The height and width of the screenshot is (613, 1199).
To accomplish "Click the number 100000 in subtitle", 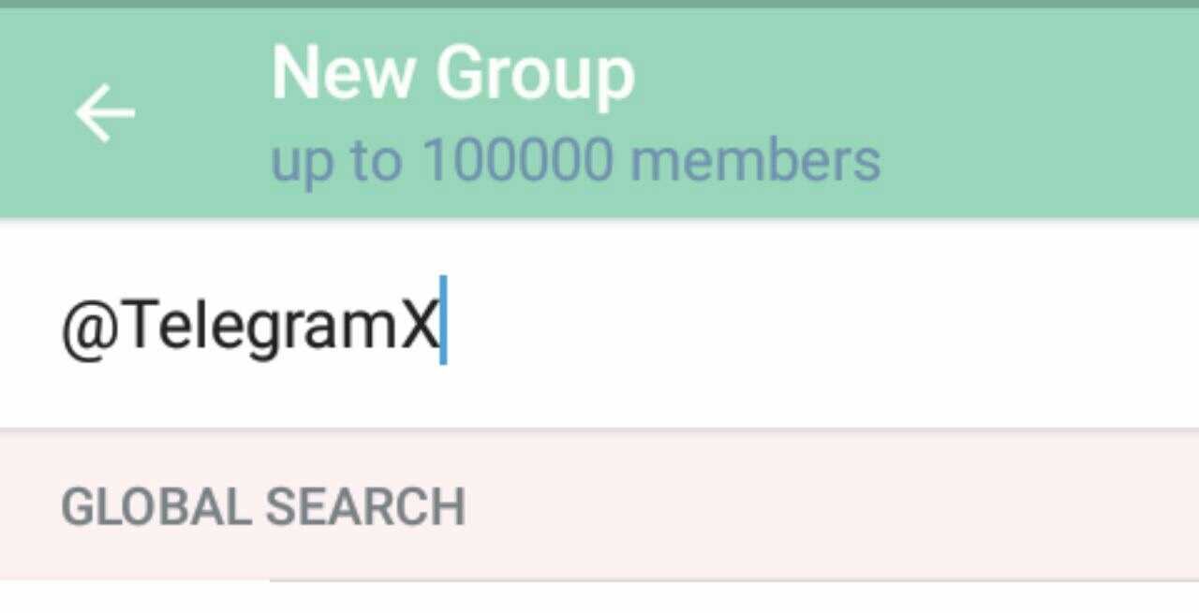I will coord(517,161).
